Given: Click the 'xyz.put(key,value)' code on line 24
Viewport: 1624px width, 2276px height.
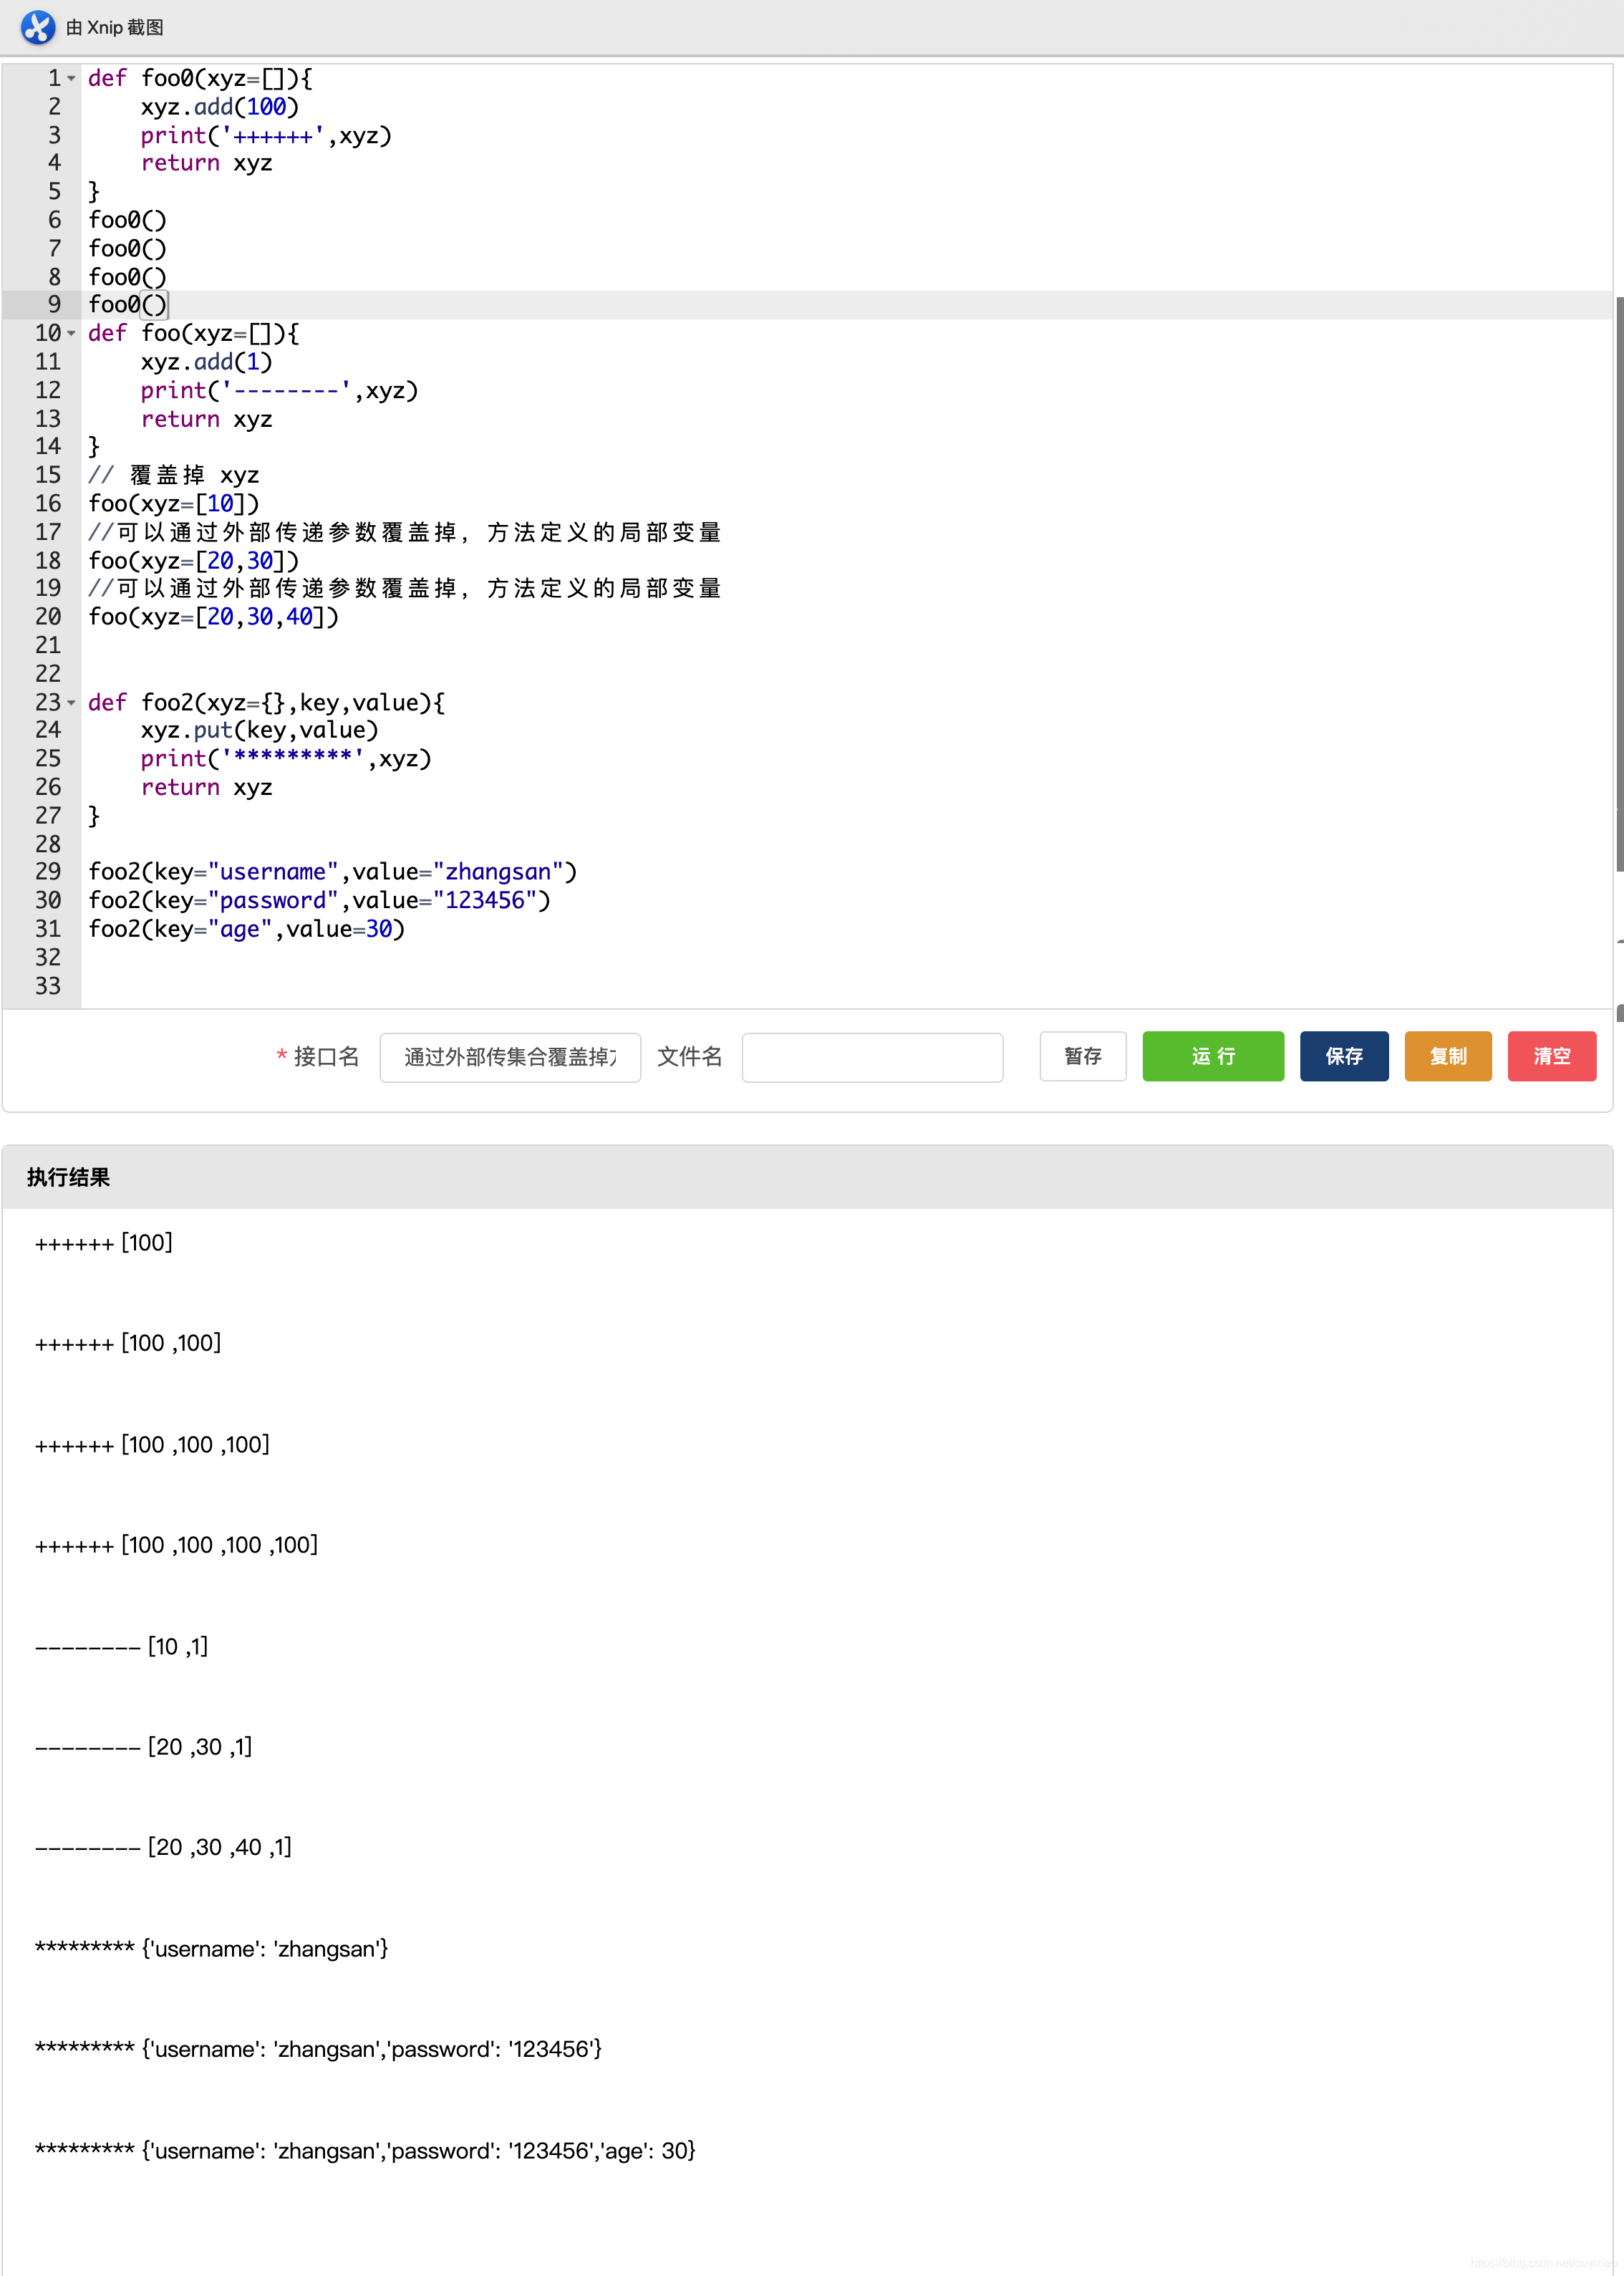Looking at the screenshot, I should click(260, 730).
